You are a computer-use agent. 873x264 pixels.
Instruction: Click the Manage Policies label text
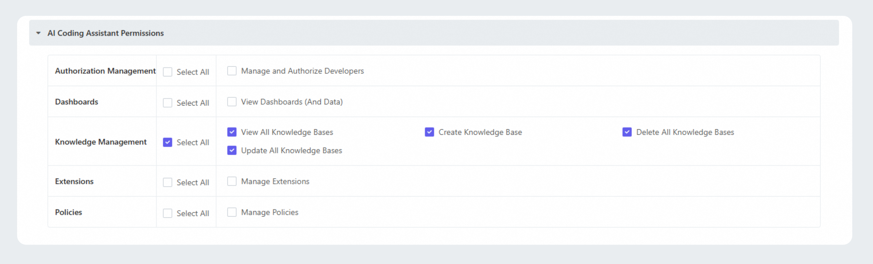[270, 212]
